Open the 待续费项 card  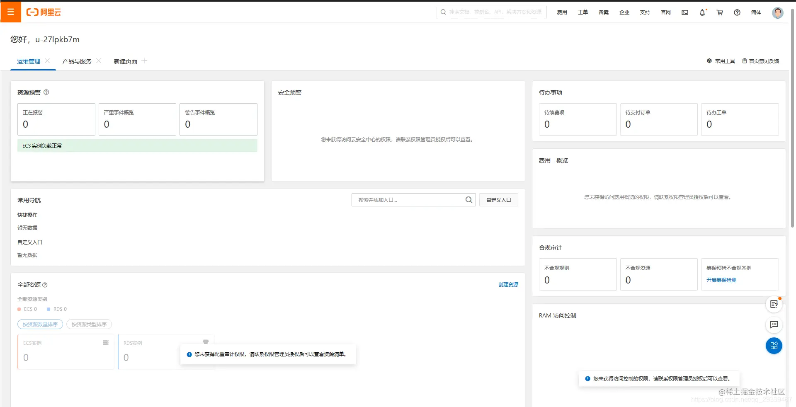coord(578,119)
